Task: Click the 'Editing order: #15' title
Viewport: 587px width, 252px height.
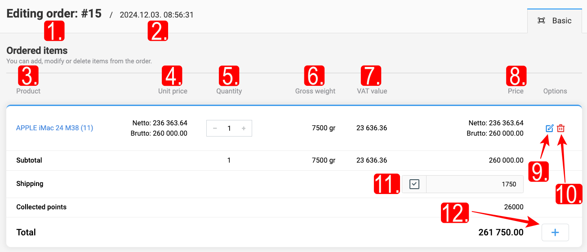Action: click(54, 13)
